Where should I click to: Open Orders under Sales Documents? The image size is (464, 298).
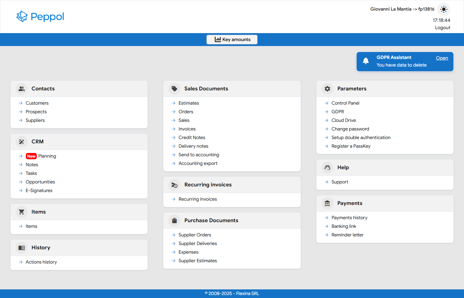pos(186,112)
